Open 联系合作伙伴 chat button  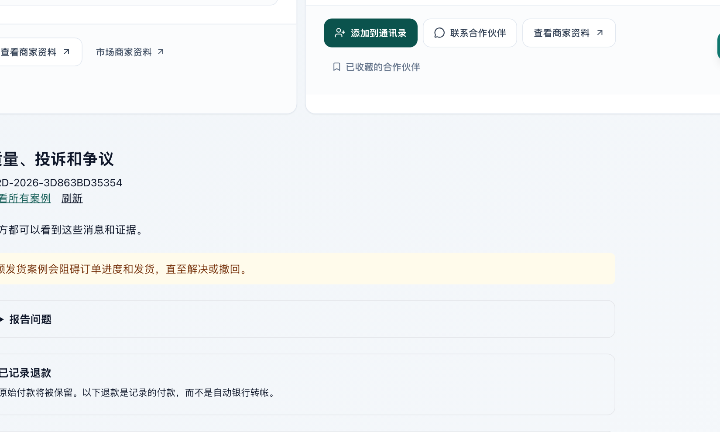click(x=470, y=33)
